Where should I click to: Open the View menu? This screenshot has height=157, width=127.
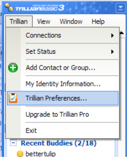44,22
